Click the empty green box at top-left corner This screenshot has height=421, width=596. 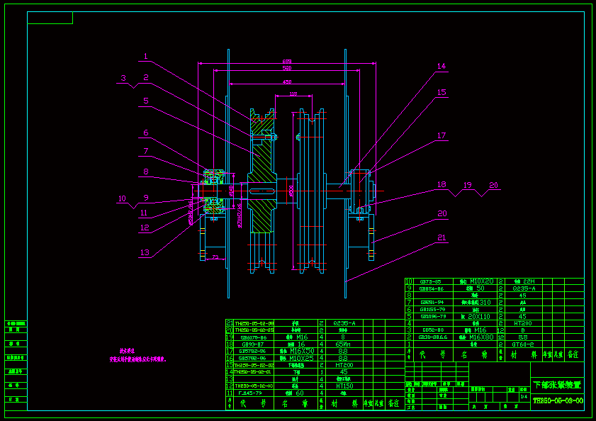[x=50, y=18]
